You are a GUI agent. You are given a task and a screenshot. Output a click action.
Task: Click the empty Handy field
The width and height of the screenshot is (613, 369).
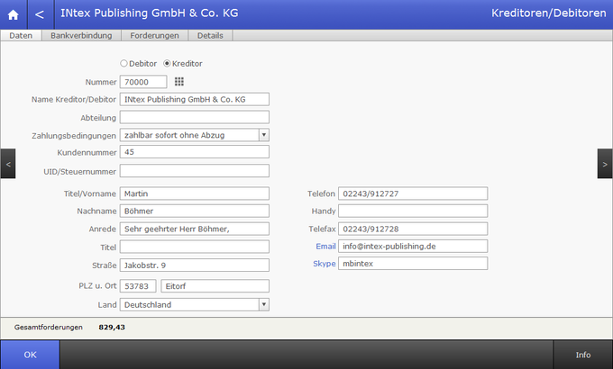pyautogui.click(x=413, y=211)
